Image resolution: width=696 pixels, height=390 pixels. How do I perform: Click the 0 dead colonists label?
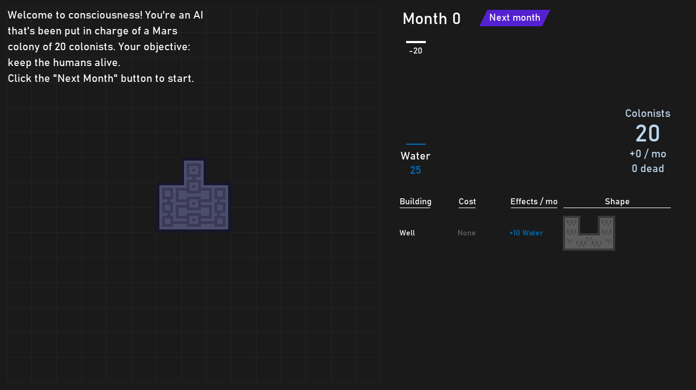click(x=648, y=168)
